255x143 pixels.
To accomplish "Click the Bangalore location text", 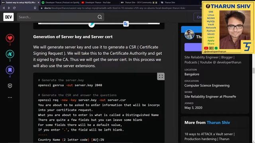I will (192, 74).
